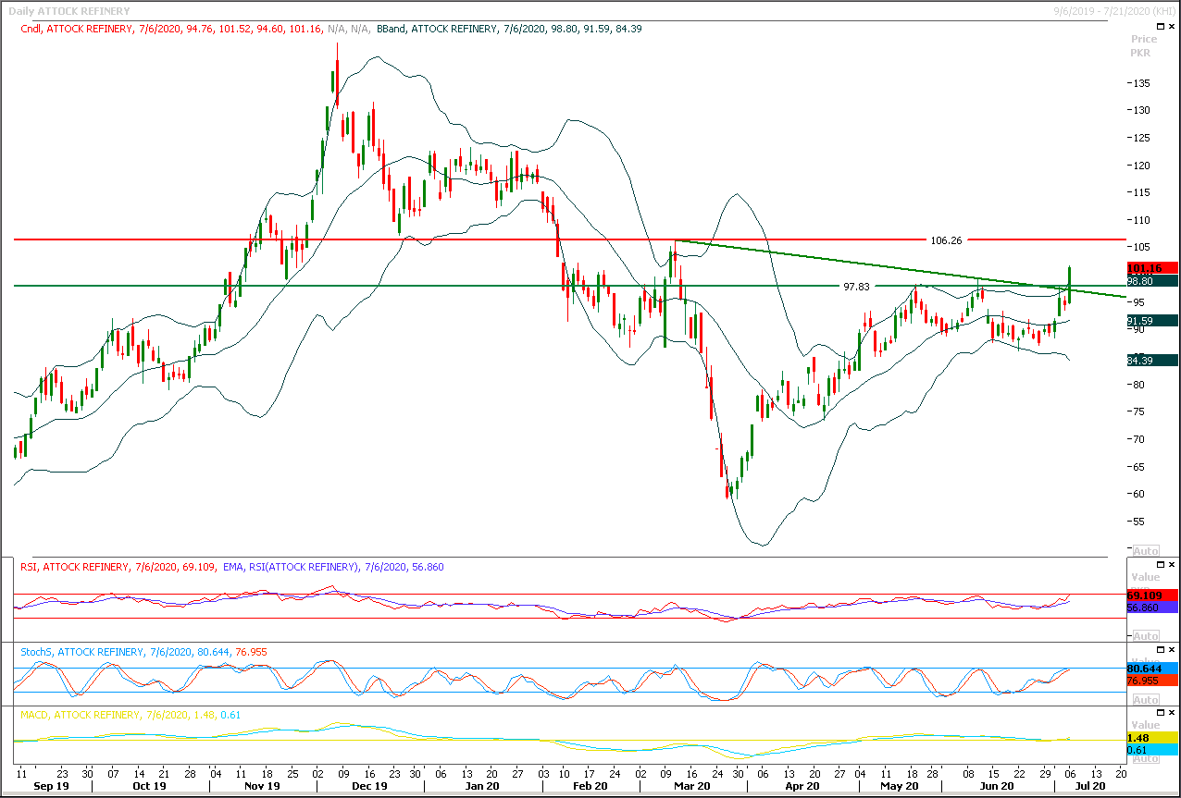Click the Price PKR axis heading
This screenshot has height=798, width=1181.
[1144, 46]
